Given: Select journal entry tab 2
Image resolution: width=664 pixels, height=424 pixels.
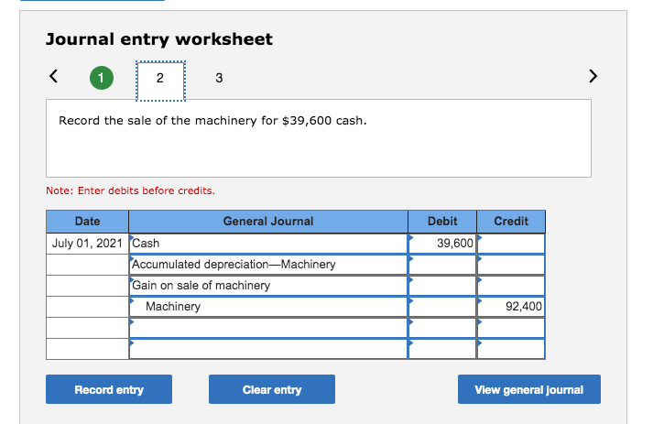Looking at the screenshot, I should click(x=160, y=81).
